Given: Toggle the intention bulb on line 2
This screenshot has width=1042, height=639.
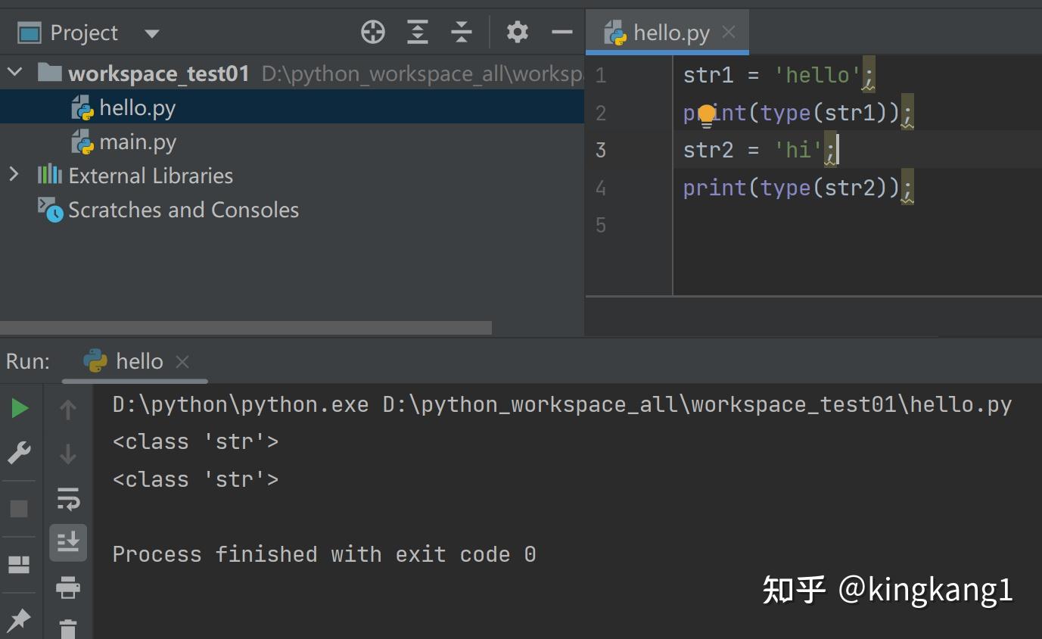Looking at the screenshot, I should coord(707,113).
